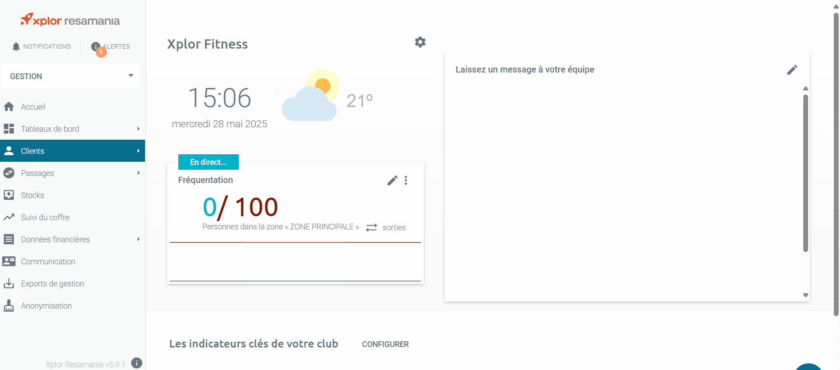Click the Tableaux de bord dashboard icon
840x370 pixels.
click(9, 129)
